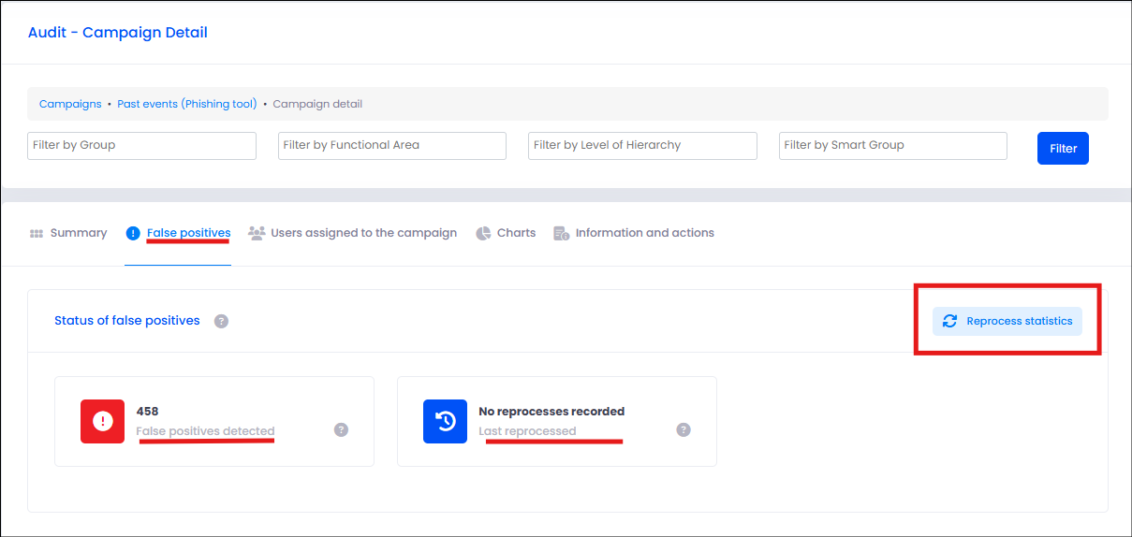Click the Information and actions document icon
This screenshot has height=537, width=1132.
click(562, 233)
